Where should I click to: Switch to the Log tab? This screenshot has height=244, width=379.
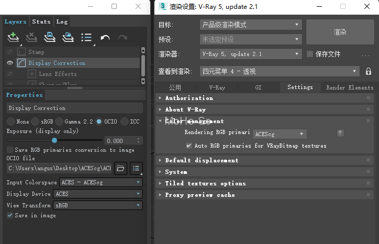click(x=62, y=21)
